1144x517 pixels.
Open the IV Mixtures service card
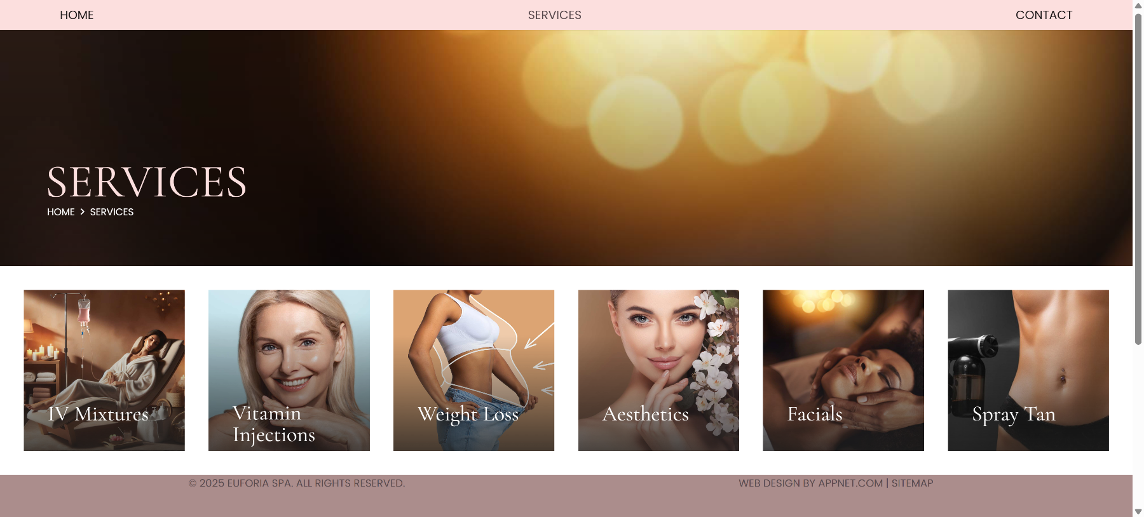point(104,370)
